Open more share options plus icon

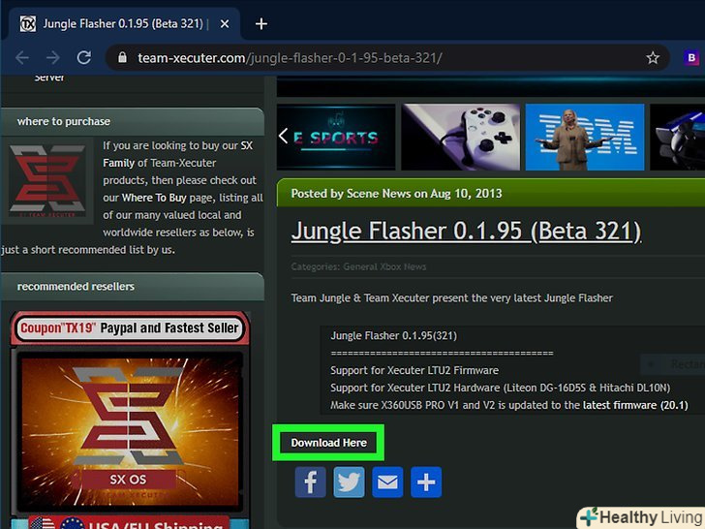tap(426, 482)
